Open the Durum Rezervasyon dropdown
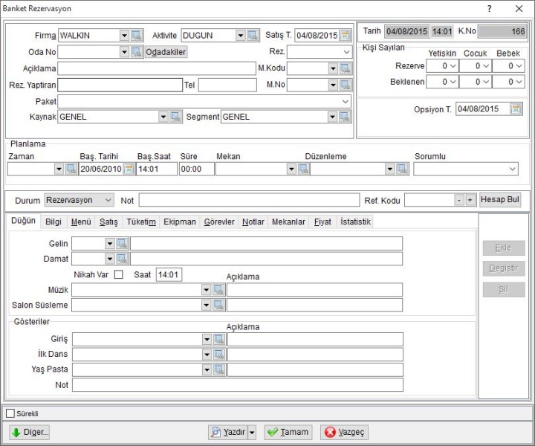 (x=108, y=200)
